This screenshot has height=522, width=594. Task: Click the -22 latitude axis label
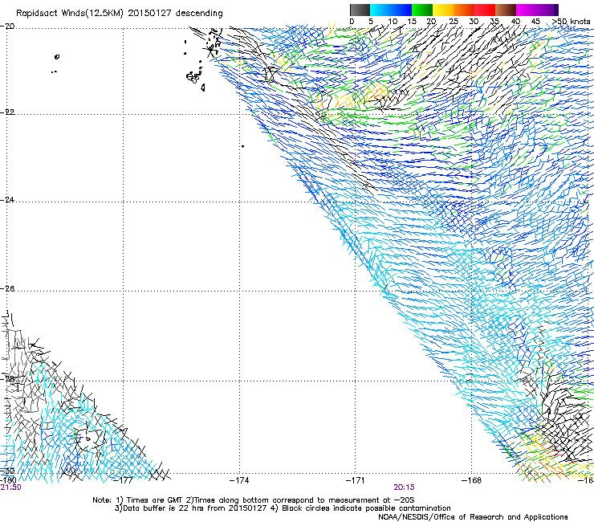(x=7, y=112)
